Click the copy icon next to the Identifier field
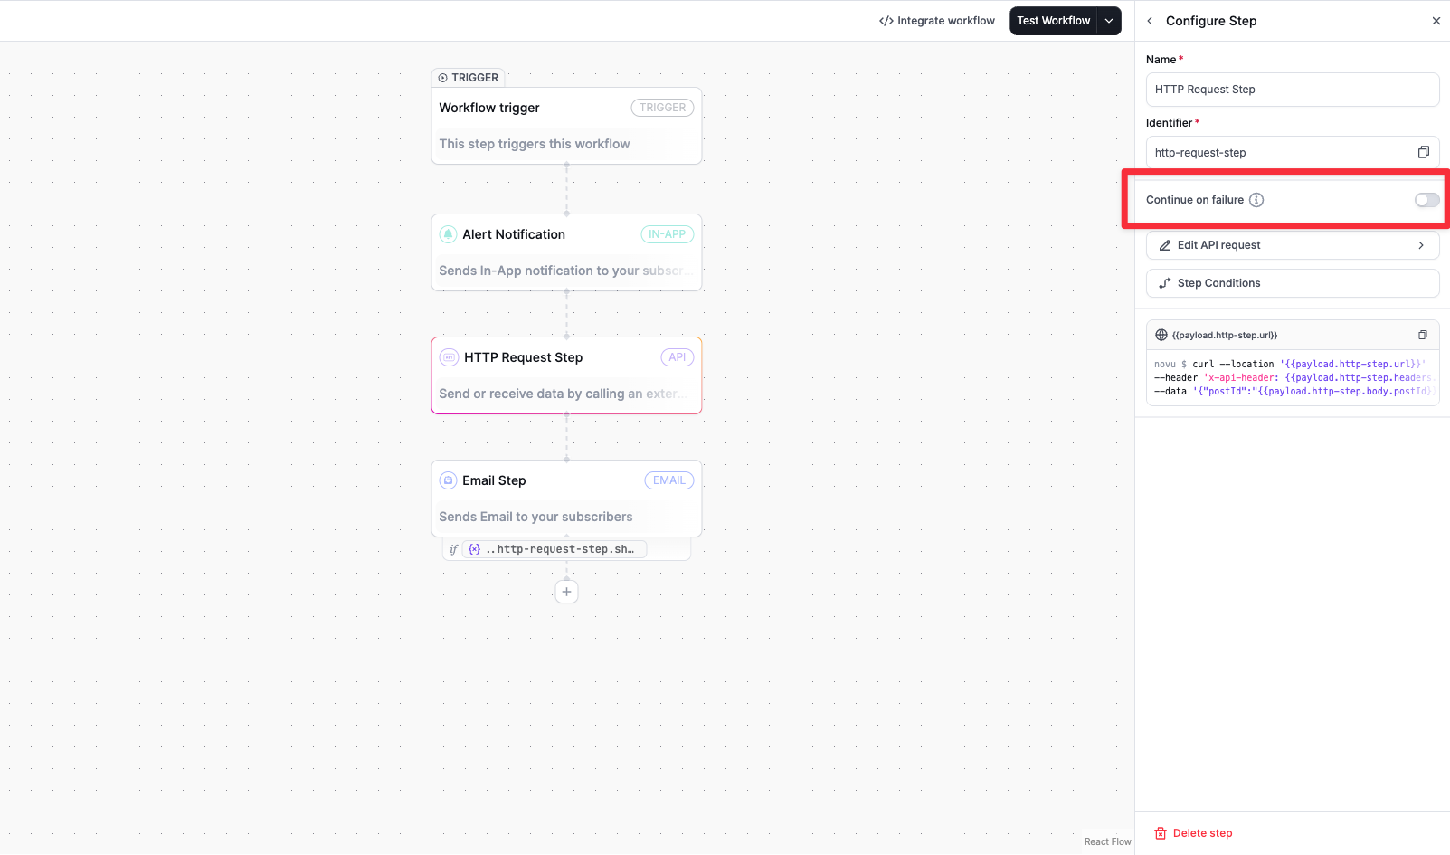 click(1423, 152)
